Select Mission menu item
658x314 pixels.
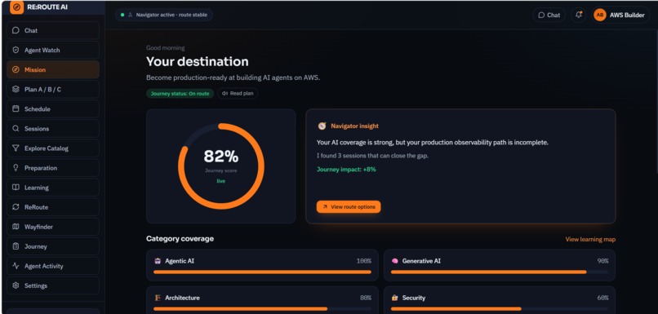(53, 69)
